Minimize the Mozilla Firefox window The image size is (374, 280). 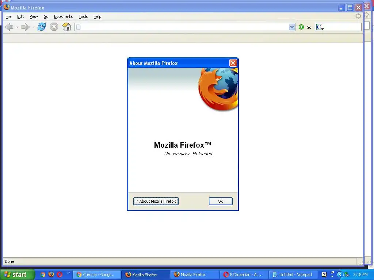click(x=341, y=8)
